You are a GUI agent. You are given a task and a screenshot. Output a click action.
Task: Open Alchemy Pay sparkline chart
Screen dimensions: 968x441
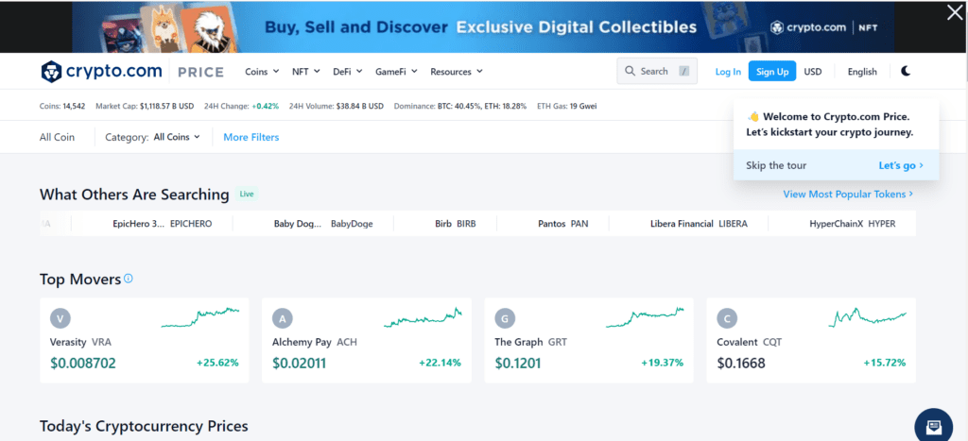[x=423, y=317]
